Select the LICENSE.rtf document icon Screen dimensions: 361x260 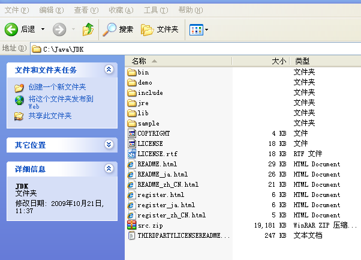coord(132,154)
